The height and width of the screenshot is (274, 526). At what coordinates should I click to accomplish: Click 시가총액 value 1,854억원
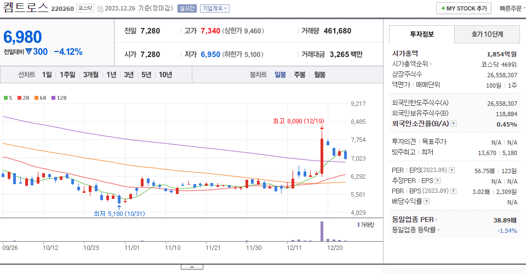click(501, 54)
